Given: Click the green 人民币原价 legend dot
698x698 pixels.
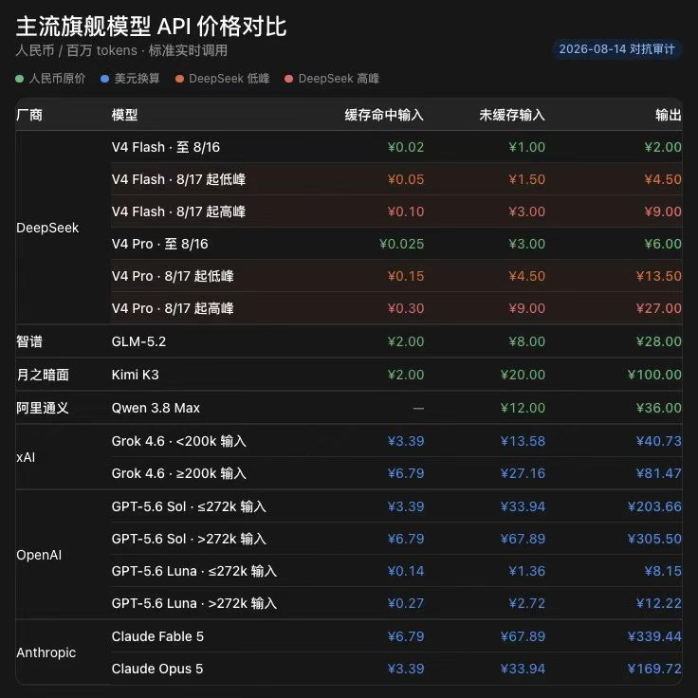Looking at the screenshot, I should (x=19, y=79).
